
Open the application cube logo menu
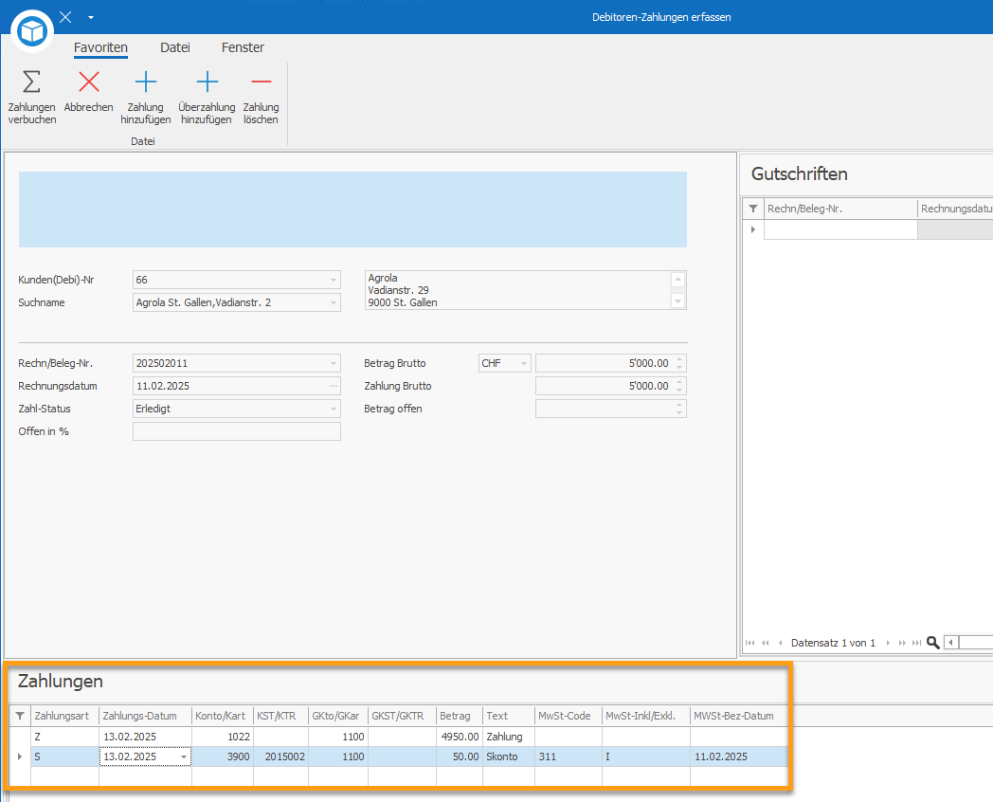click(33, 31)
